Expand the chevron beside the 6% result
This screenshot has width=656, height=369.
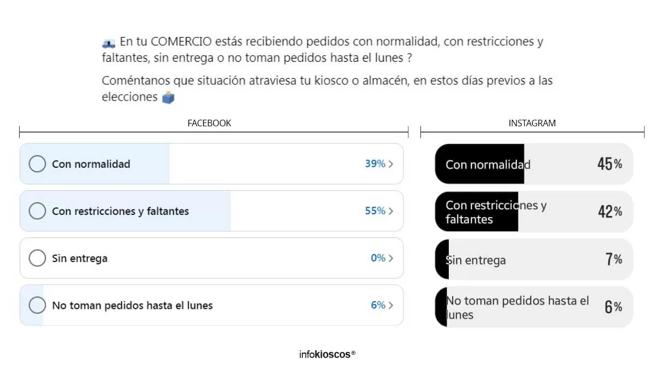[x=390, y=305]
